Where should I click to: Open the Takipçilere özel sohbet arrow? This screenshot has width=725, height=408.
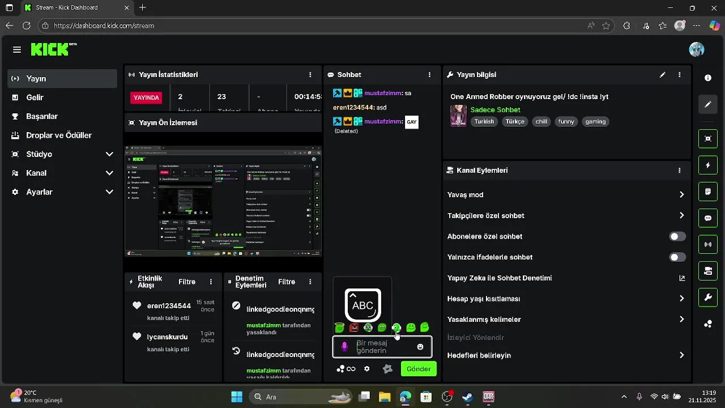click(681, 215)
